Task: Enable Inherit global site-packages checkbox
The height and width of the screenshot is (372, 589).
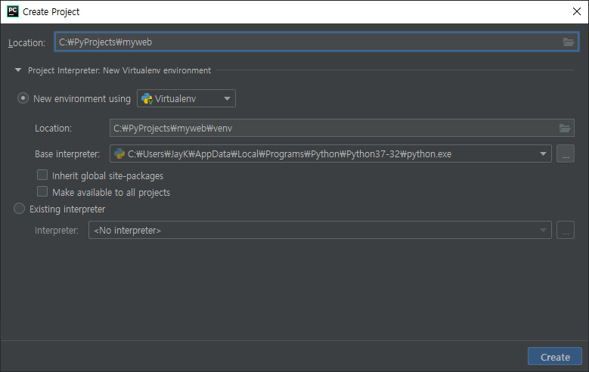Action: point(42,175)
